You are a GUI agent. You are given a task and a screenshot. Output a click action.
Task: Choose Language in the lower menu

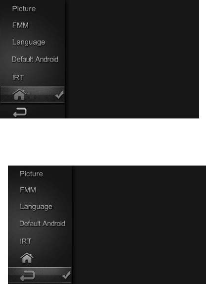[36, 207]
